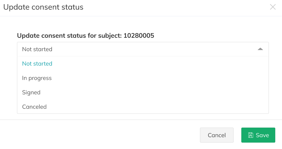Click the floppy disk icon on Save
This screenshot has height=149, width=282.
251,135
